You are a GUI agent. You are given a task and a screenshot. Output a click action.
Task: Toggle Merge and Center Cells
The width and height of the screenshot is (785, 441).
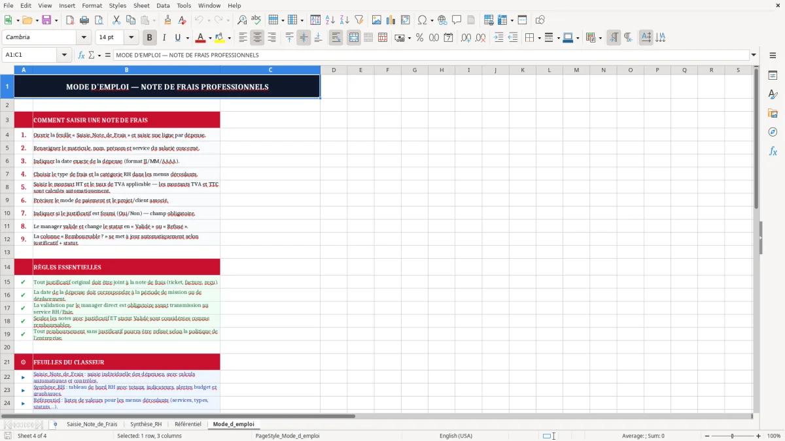pyautogui.click(x=353, y=38)
